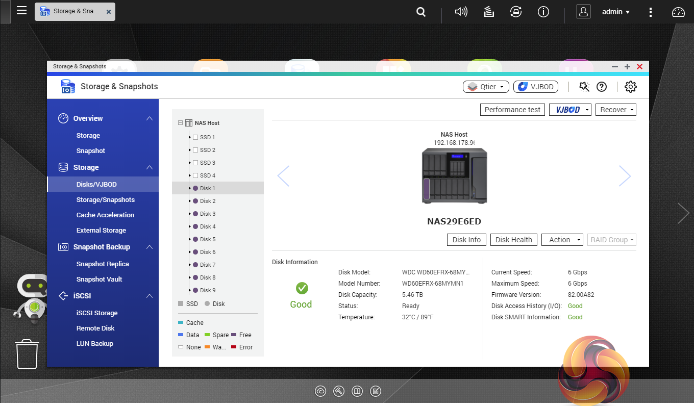Viewport: 694px width, 406px height.
Task: Open Storage/Snapshots sidebar item
Action: (x=105, y=200)
